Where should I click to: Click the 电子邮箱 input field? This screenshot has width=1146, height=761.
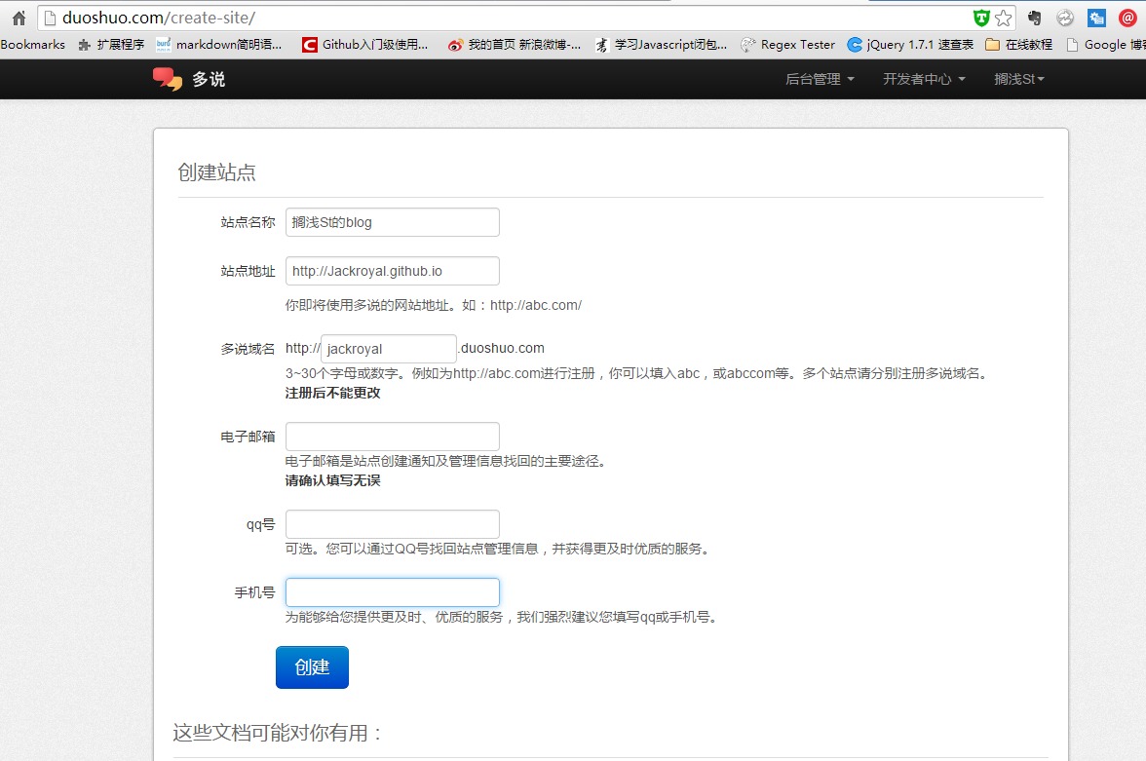point(393,437)
